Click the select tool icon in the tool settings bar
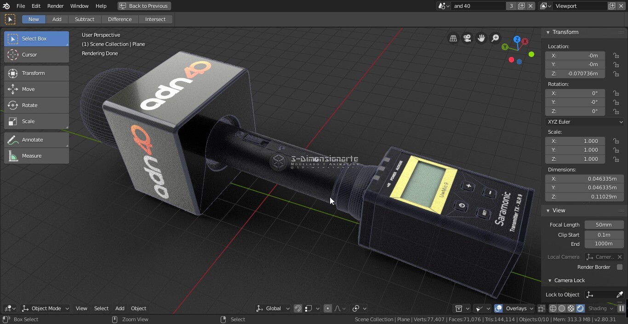Image resolution: width=628 pixels, height=324 pixels. [x=10, y=19]
